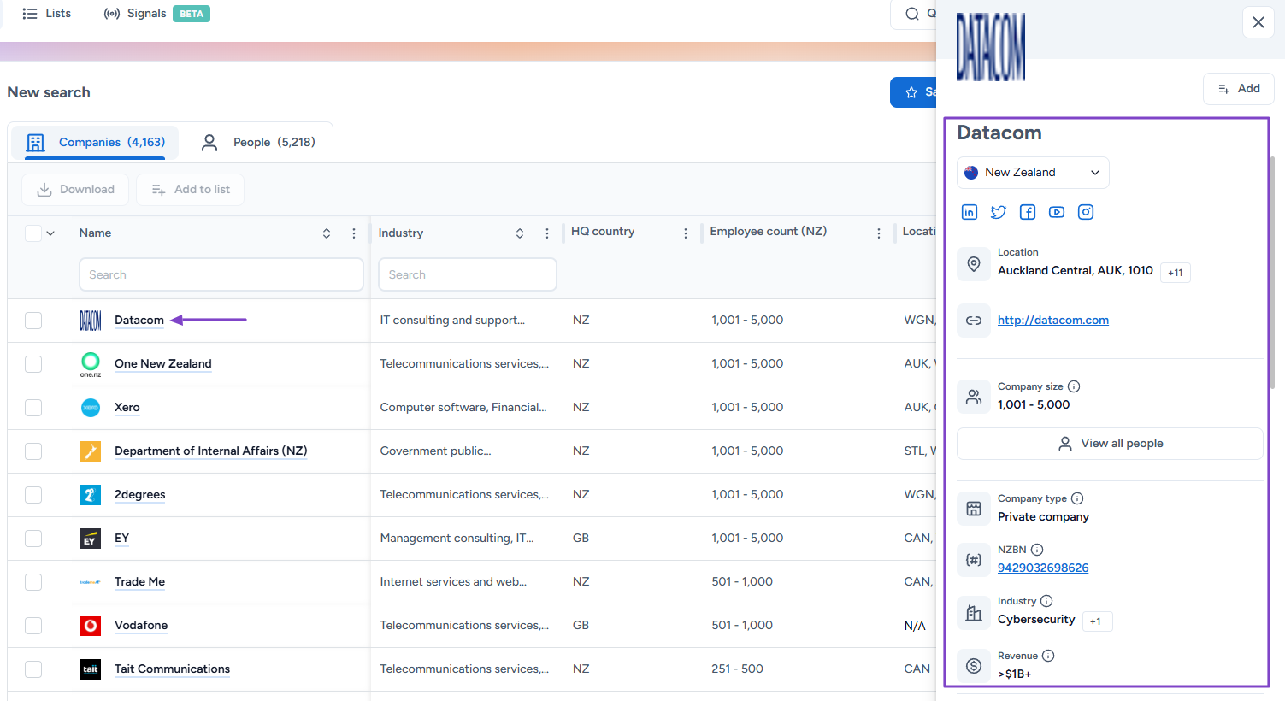
Task: Select the 2degrees row checkbox
Action: (x=33, y=495)
